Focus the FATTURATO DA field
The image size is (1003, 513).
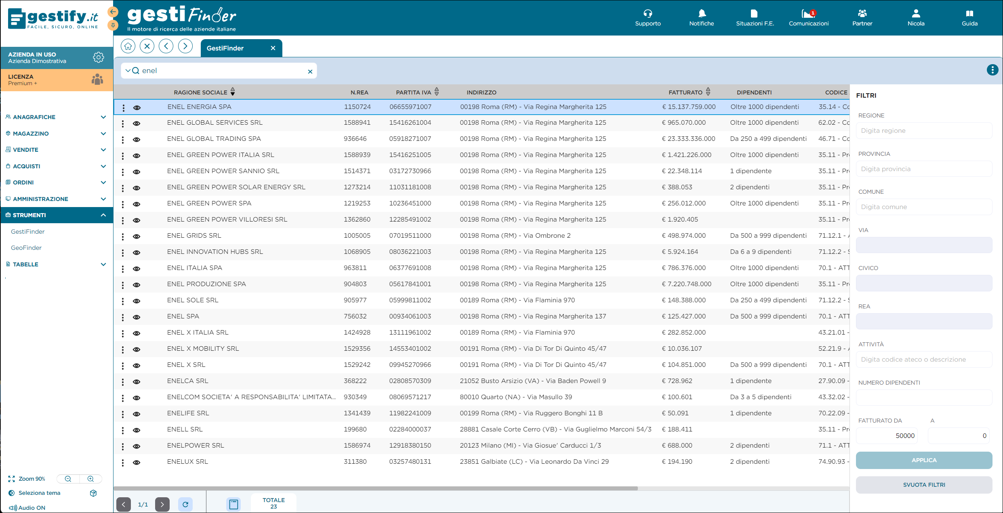pyautogui.click(x=887, y=436)
